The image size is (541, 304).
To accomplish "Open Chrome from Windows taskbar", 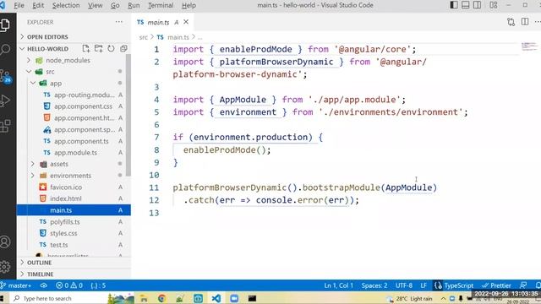I will [x=161, y=298].
